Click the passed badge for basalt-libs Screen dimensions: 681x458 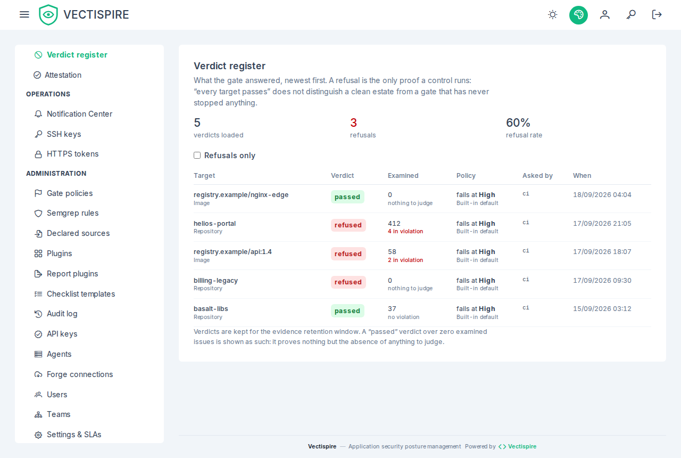347,310
